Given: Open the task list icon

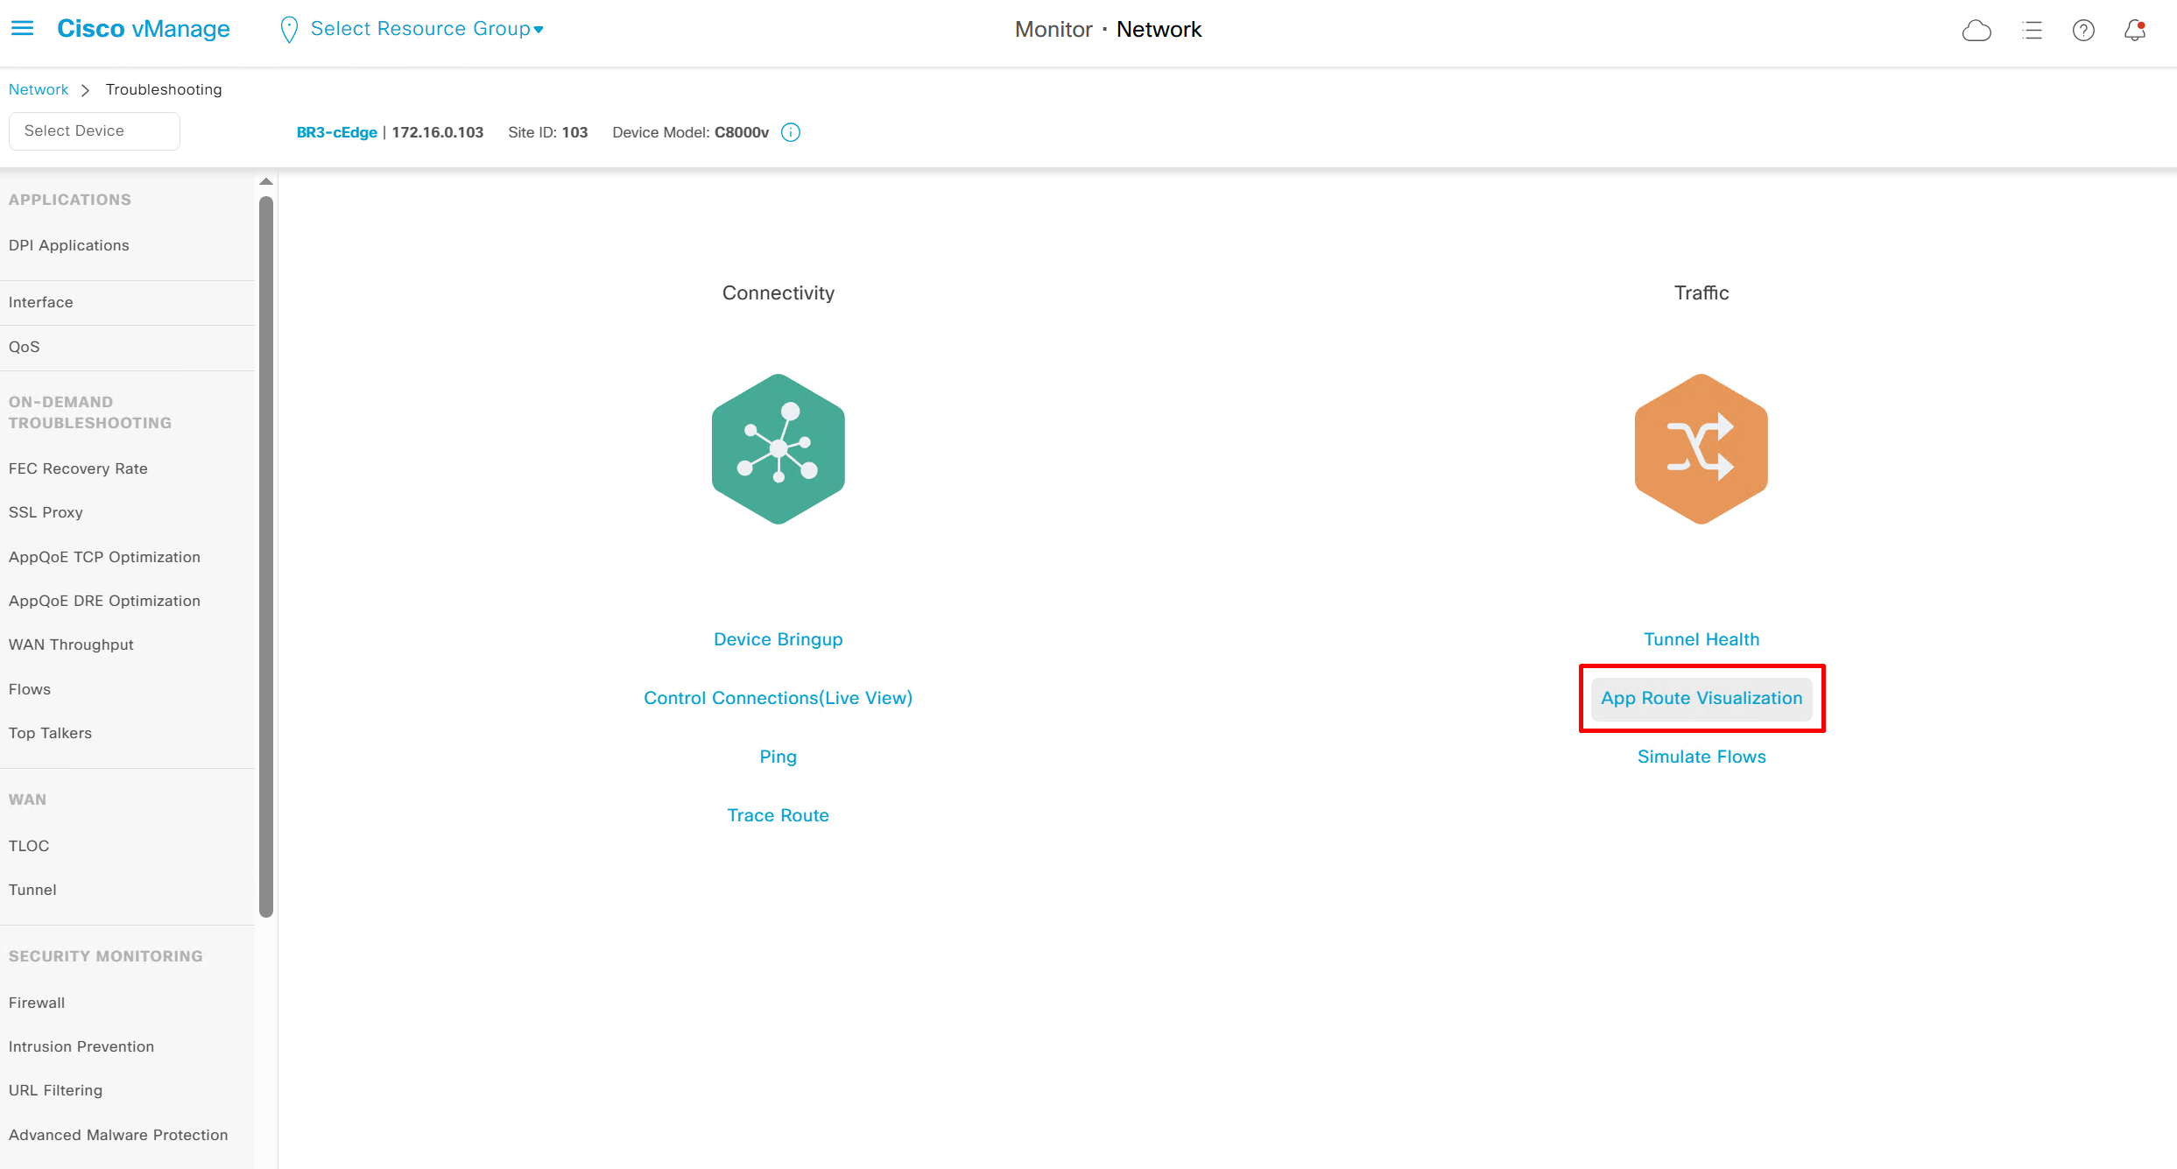Looking at the screenshot, I should click(x=2032, y=31).
